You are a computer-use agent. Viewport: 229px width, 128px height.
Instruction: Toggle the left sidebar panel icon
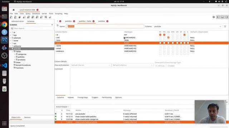[218, 17]
